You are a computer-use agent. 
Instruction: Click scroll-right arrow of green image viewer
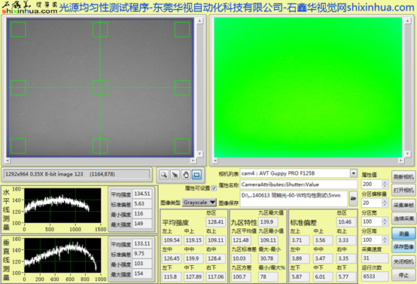click(400, 160)
